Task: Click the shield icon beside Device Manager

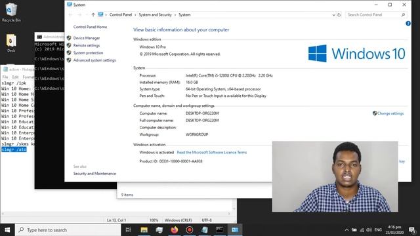Action: [69, 38]
